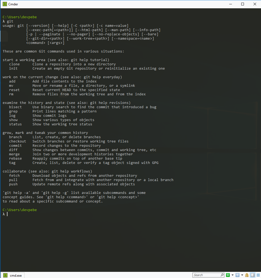261x278 pixels.
Task: Expand the dropdown arrow beside the new console button
Action: point(232,275)
